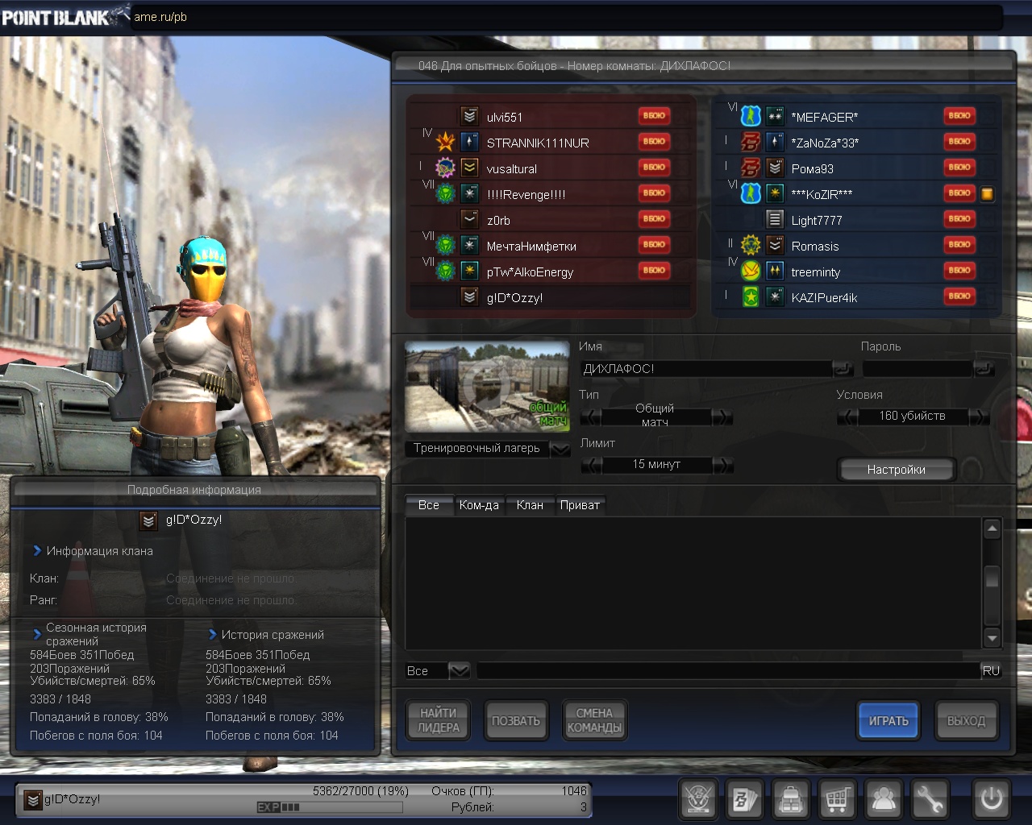The image size is (1032, 825).
Task: Click the enter icon next to room name field
Action: [x=843, y=369]
